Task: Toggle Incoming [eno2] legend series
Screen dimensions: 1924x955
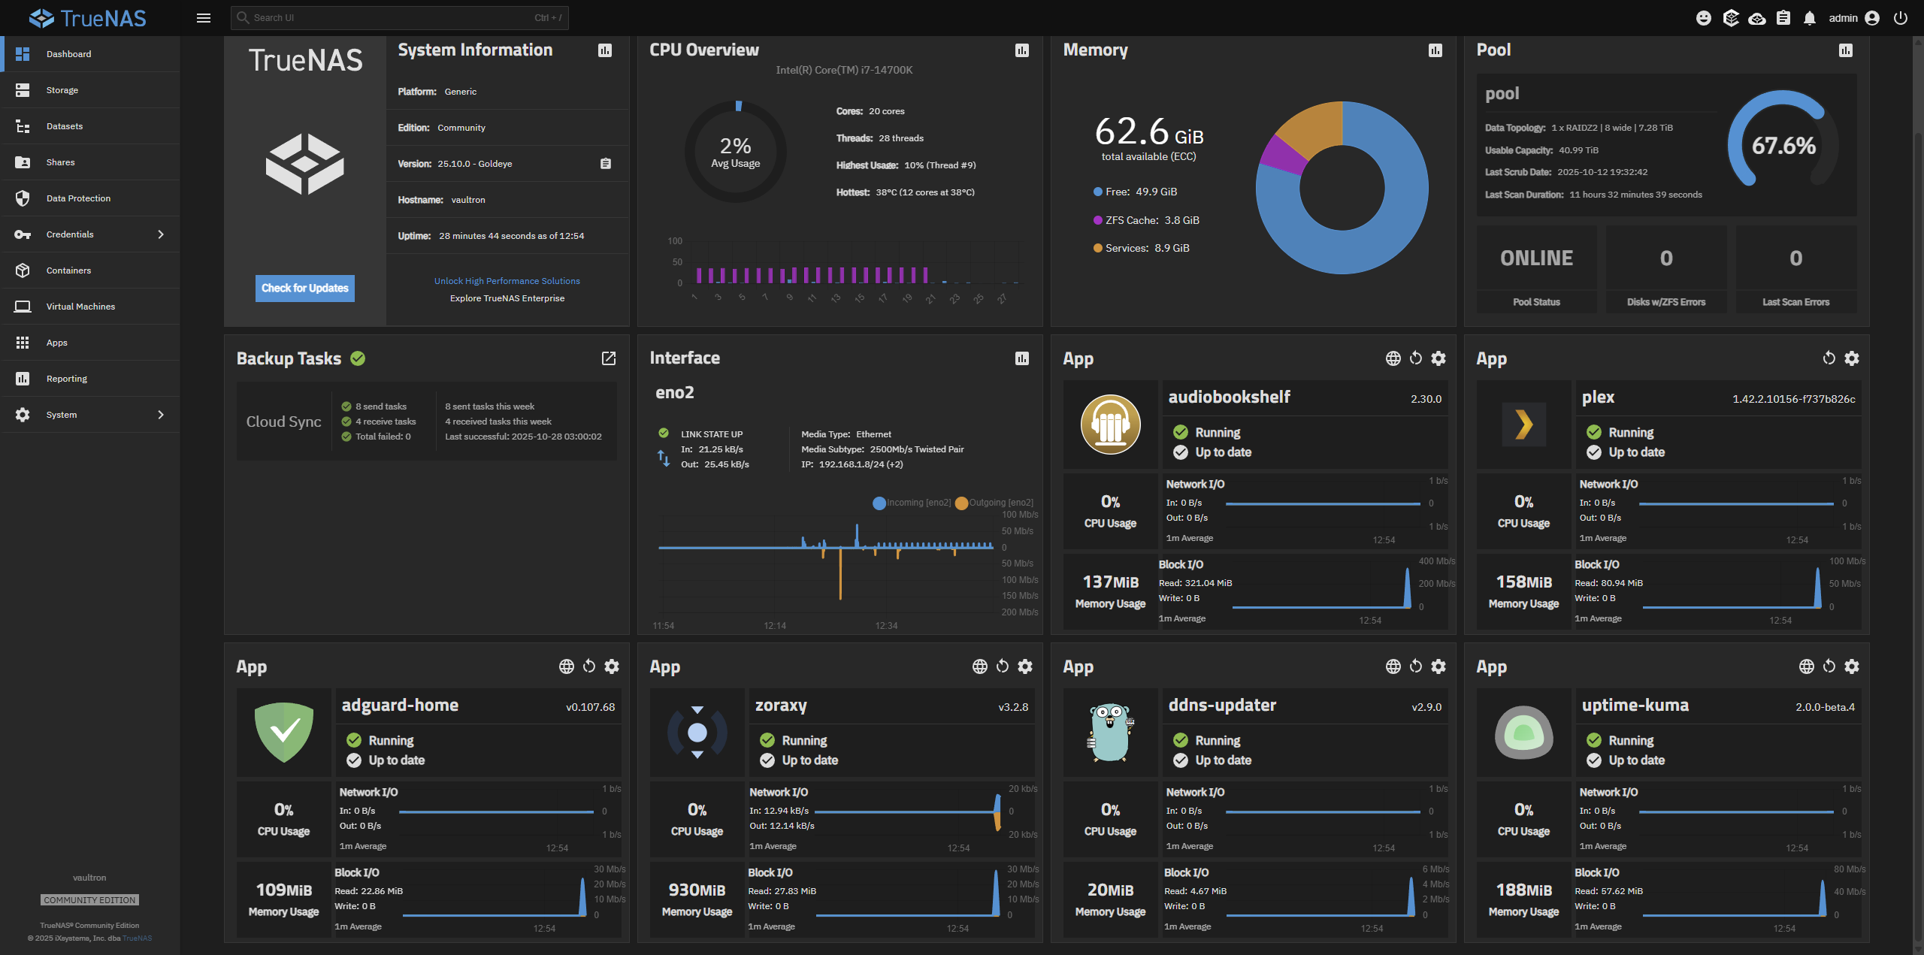Action: [x=912, y=503]
